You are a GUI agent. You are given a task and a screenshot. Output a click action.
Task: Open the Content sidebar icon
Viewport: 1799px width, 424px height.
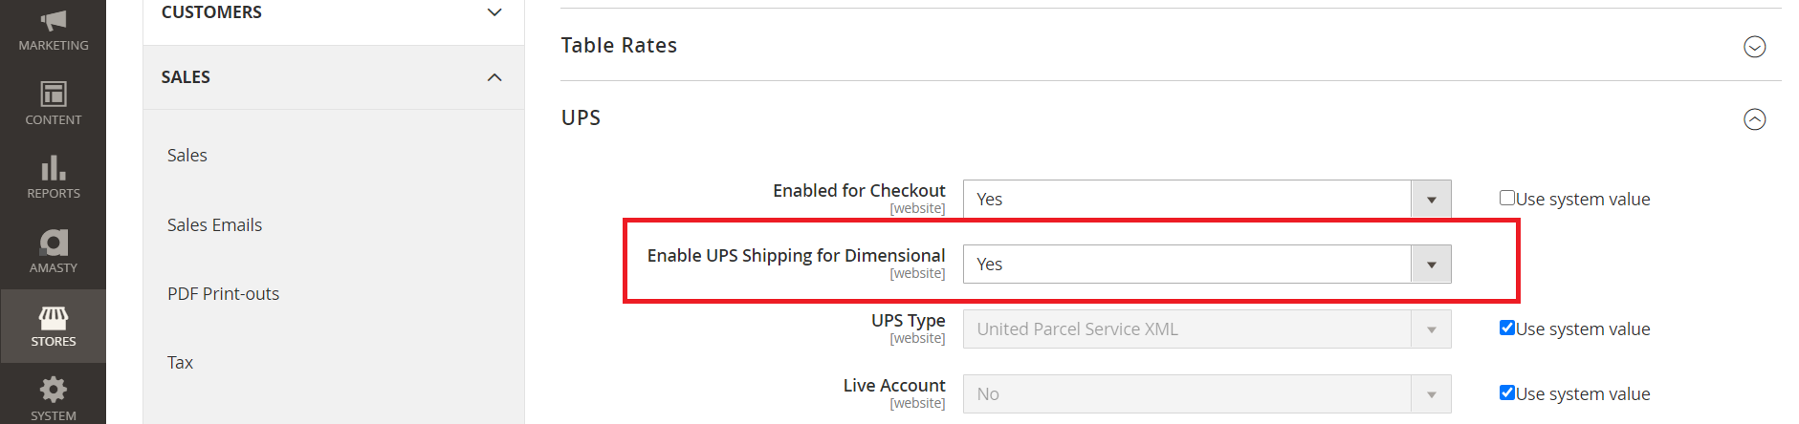(54, 94)
